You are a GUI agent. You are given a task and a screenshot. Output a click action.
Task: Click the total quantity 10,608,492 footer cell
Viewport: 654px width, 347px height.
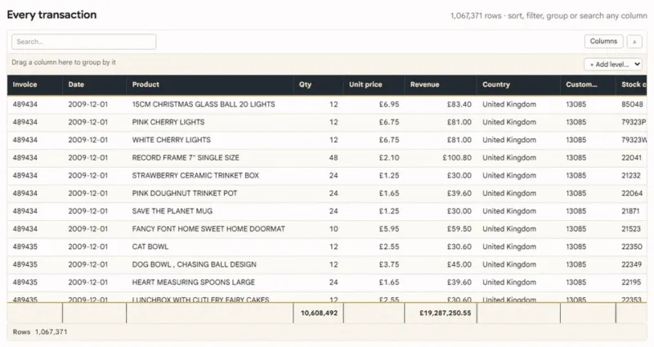tap(318, 313)
